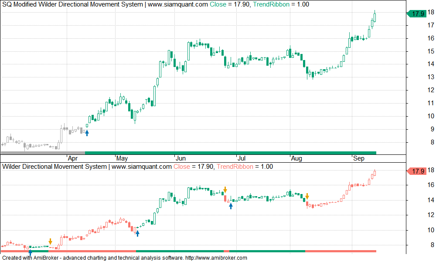
Task: Click the blue buy arrow in upper chart
Action: pos(87,133)
